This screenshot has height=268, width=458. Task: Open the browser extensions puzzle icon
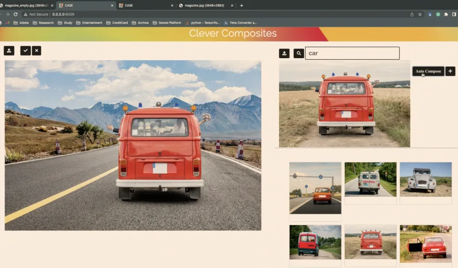point(446,14)
